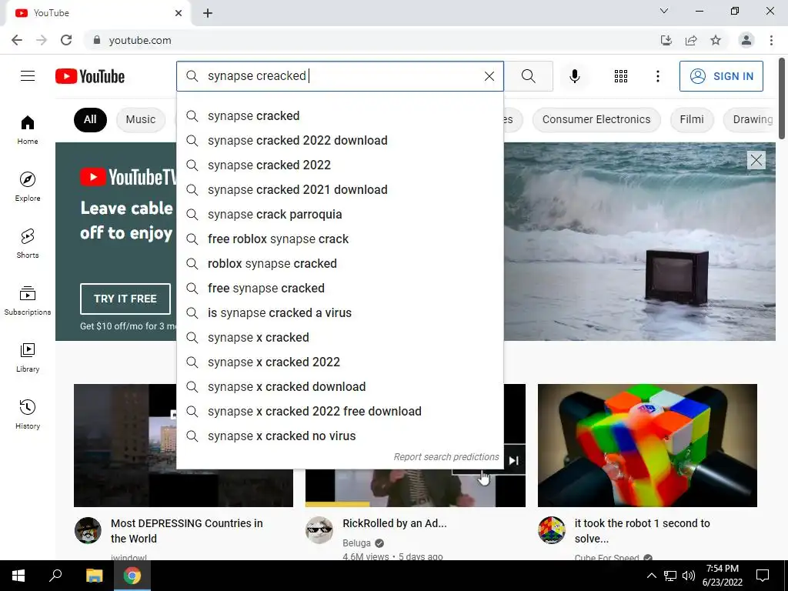The image size is (788, 591).
Task: Open Library in sidebar
Action: pos(28,357)
